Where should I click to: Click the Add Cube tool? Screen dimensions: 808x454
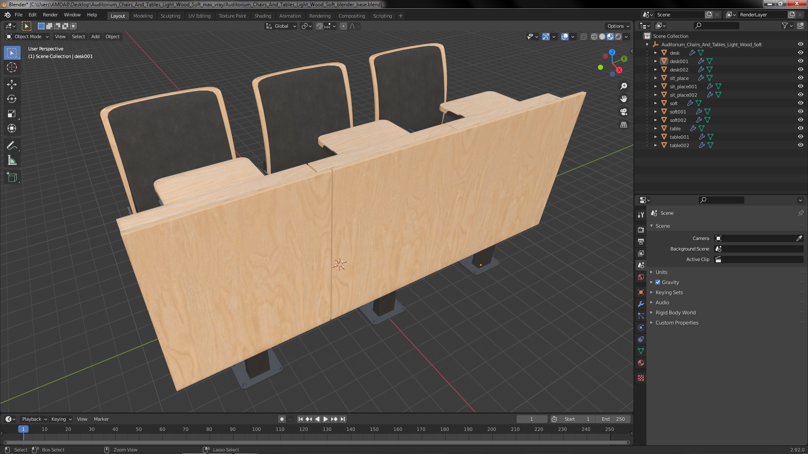pyautogui.click(x=12, y=177)
